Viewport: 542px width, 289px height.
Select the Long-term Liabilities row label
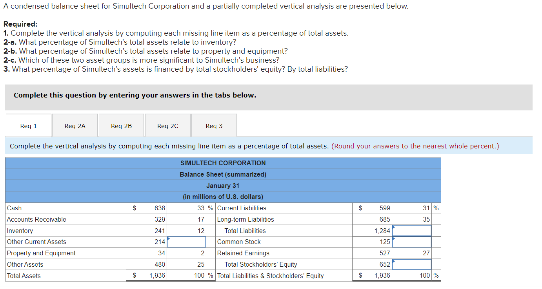click(x=246, y=220)
